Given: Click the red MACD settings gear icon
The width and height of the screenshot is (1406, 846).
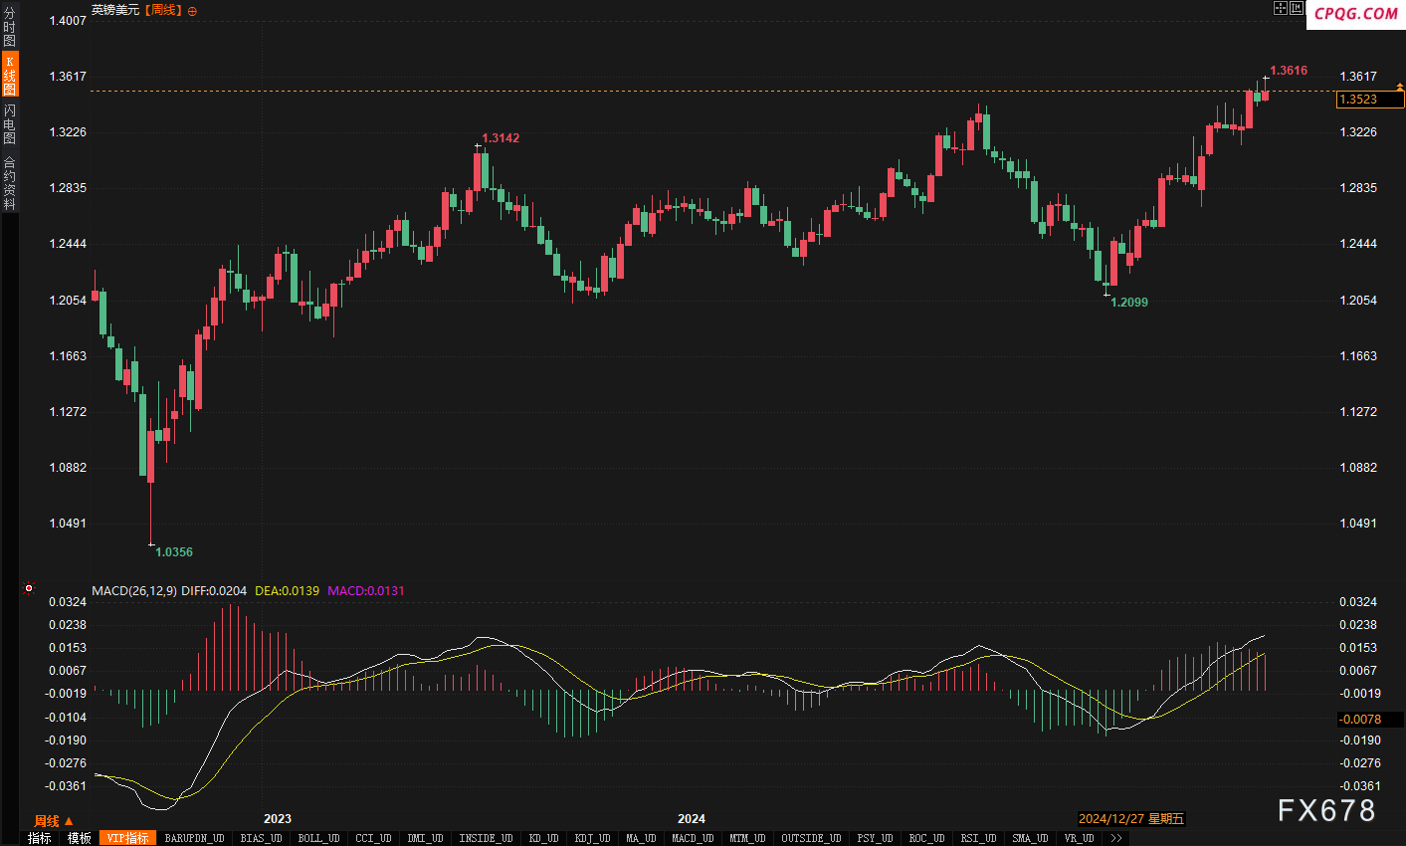Looking at the screenshot, I should [x=29, y=588].
